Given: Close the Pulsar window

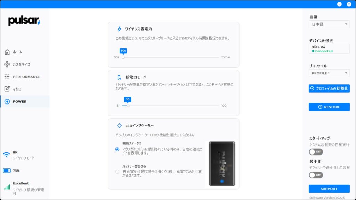Looking at the screenshot, I should point(349,4).
